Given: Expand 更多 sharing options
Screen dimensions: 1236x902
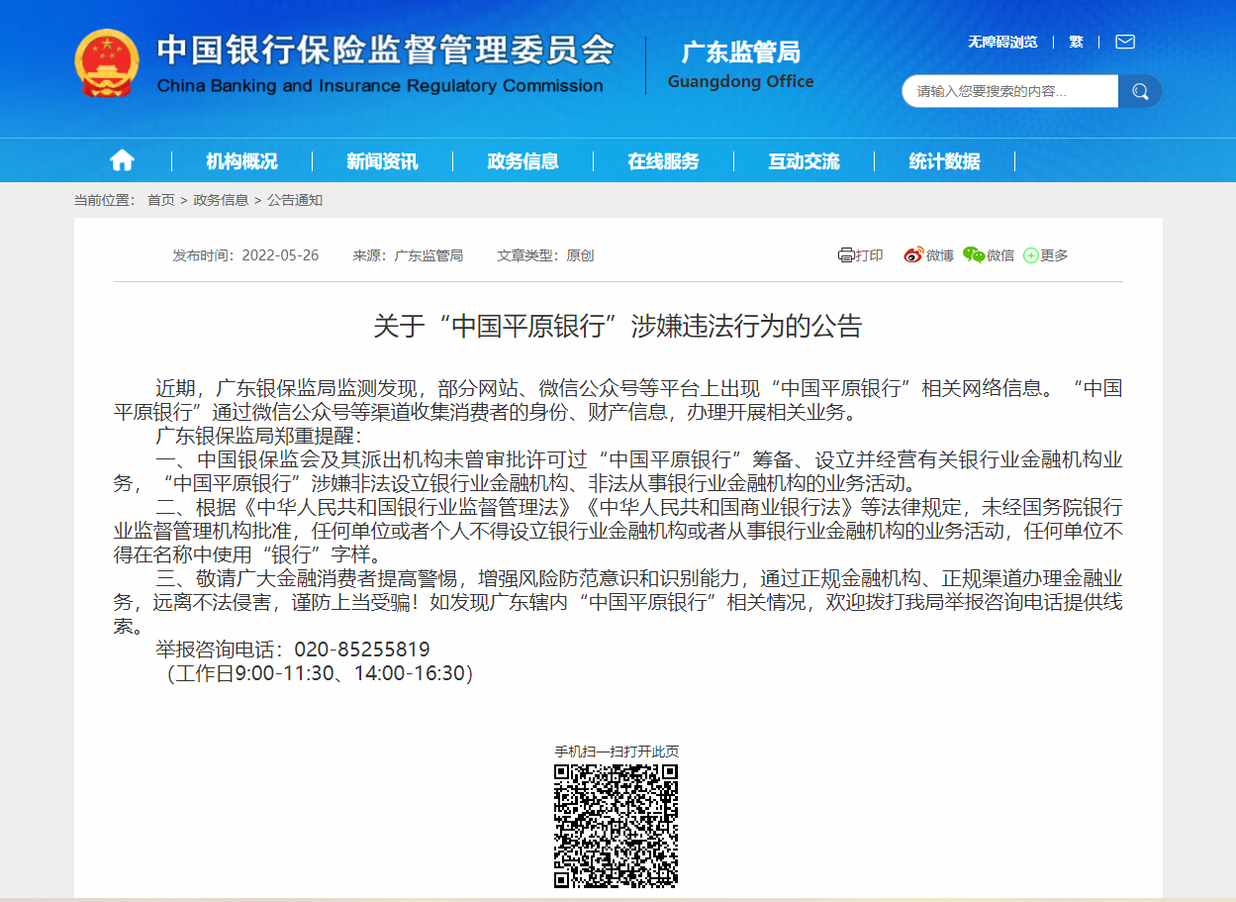Looking at the screenshot, I should click(x=1046, y=255).
